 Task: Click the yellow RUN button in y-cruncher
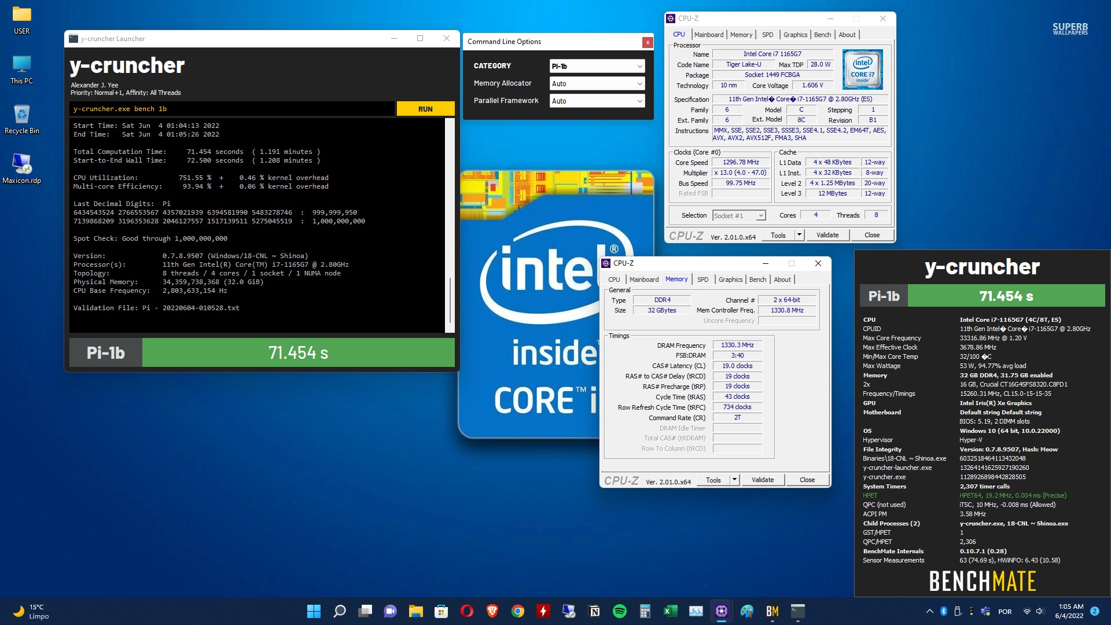[x=425, y=109]
